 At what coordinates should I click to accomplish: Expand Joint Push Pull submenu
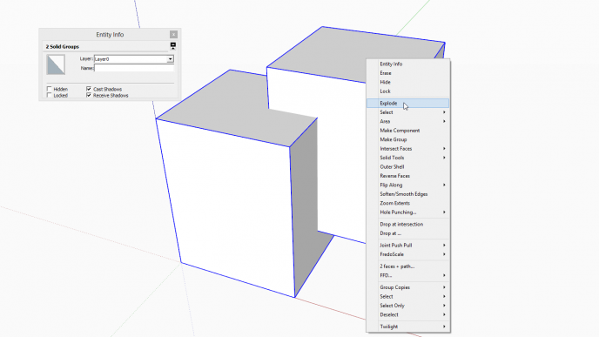[x=408, y=246]
